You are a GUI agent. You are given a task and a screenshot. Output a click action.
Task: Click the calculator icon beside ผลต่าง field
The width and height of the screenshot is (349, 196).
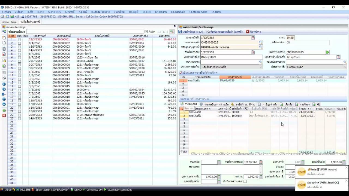[x=261, y=177]
